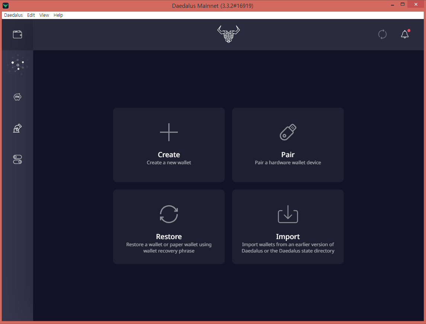The width and height of the screenshot is (426, 324).
Task: Click 'Create a new wallet' description text
Action: click(x=169, y=162)
